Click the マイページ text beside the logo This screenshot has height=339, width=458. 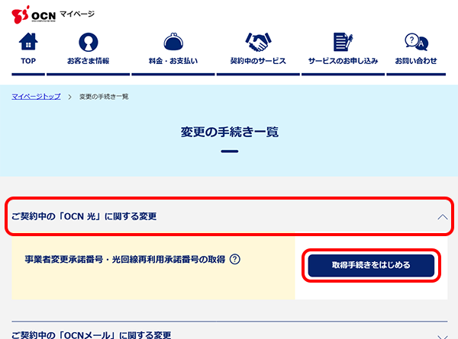point(77,14)
